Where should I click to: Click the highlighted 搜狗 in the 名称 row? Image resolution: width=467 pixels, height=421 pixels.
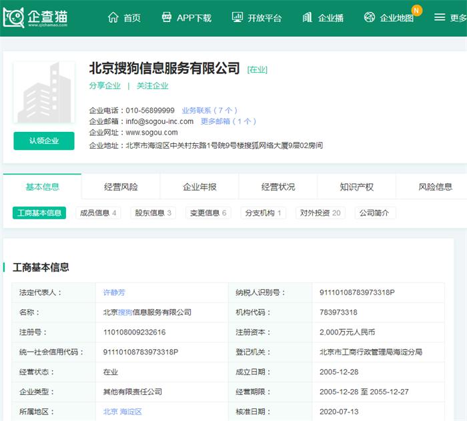[125, 312]
